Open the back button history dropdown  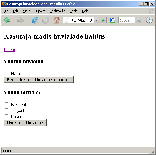[14, 20]
